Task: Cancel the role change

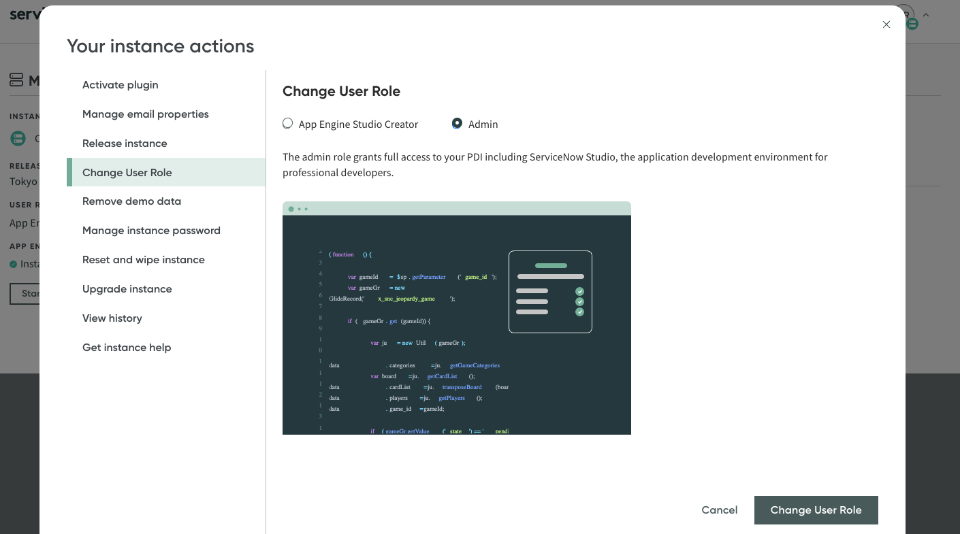Action: [720, 510]
